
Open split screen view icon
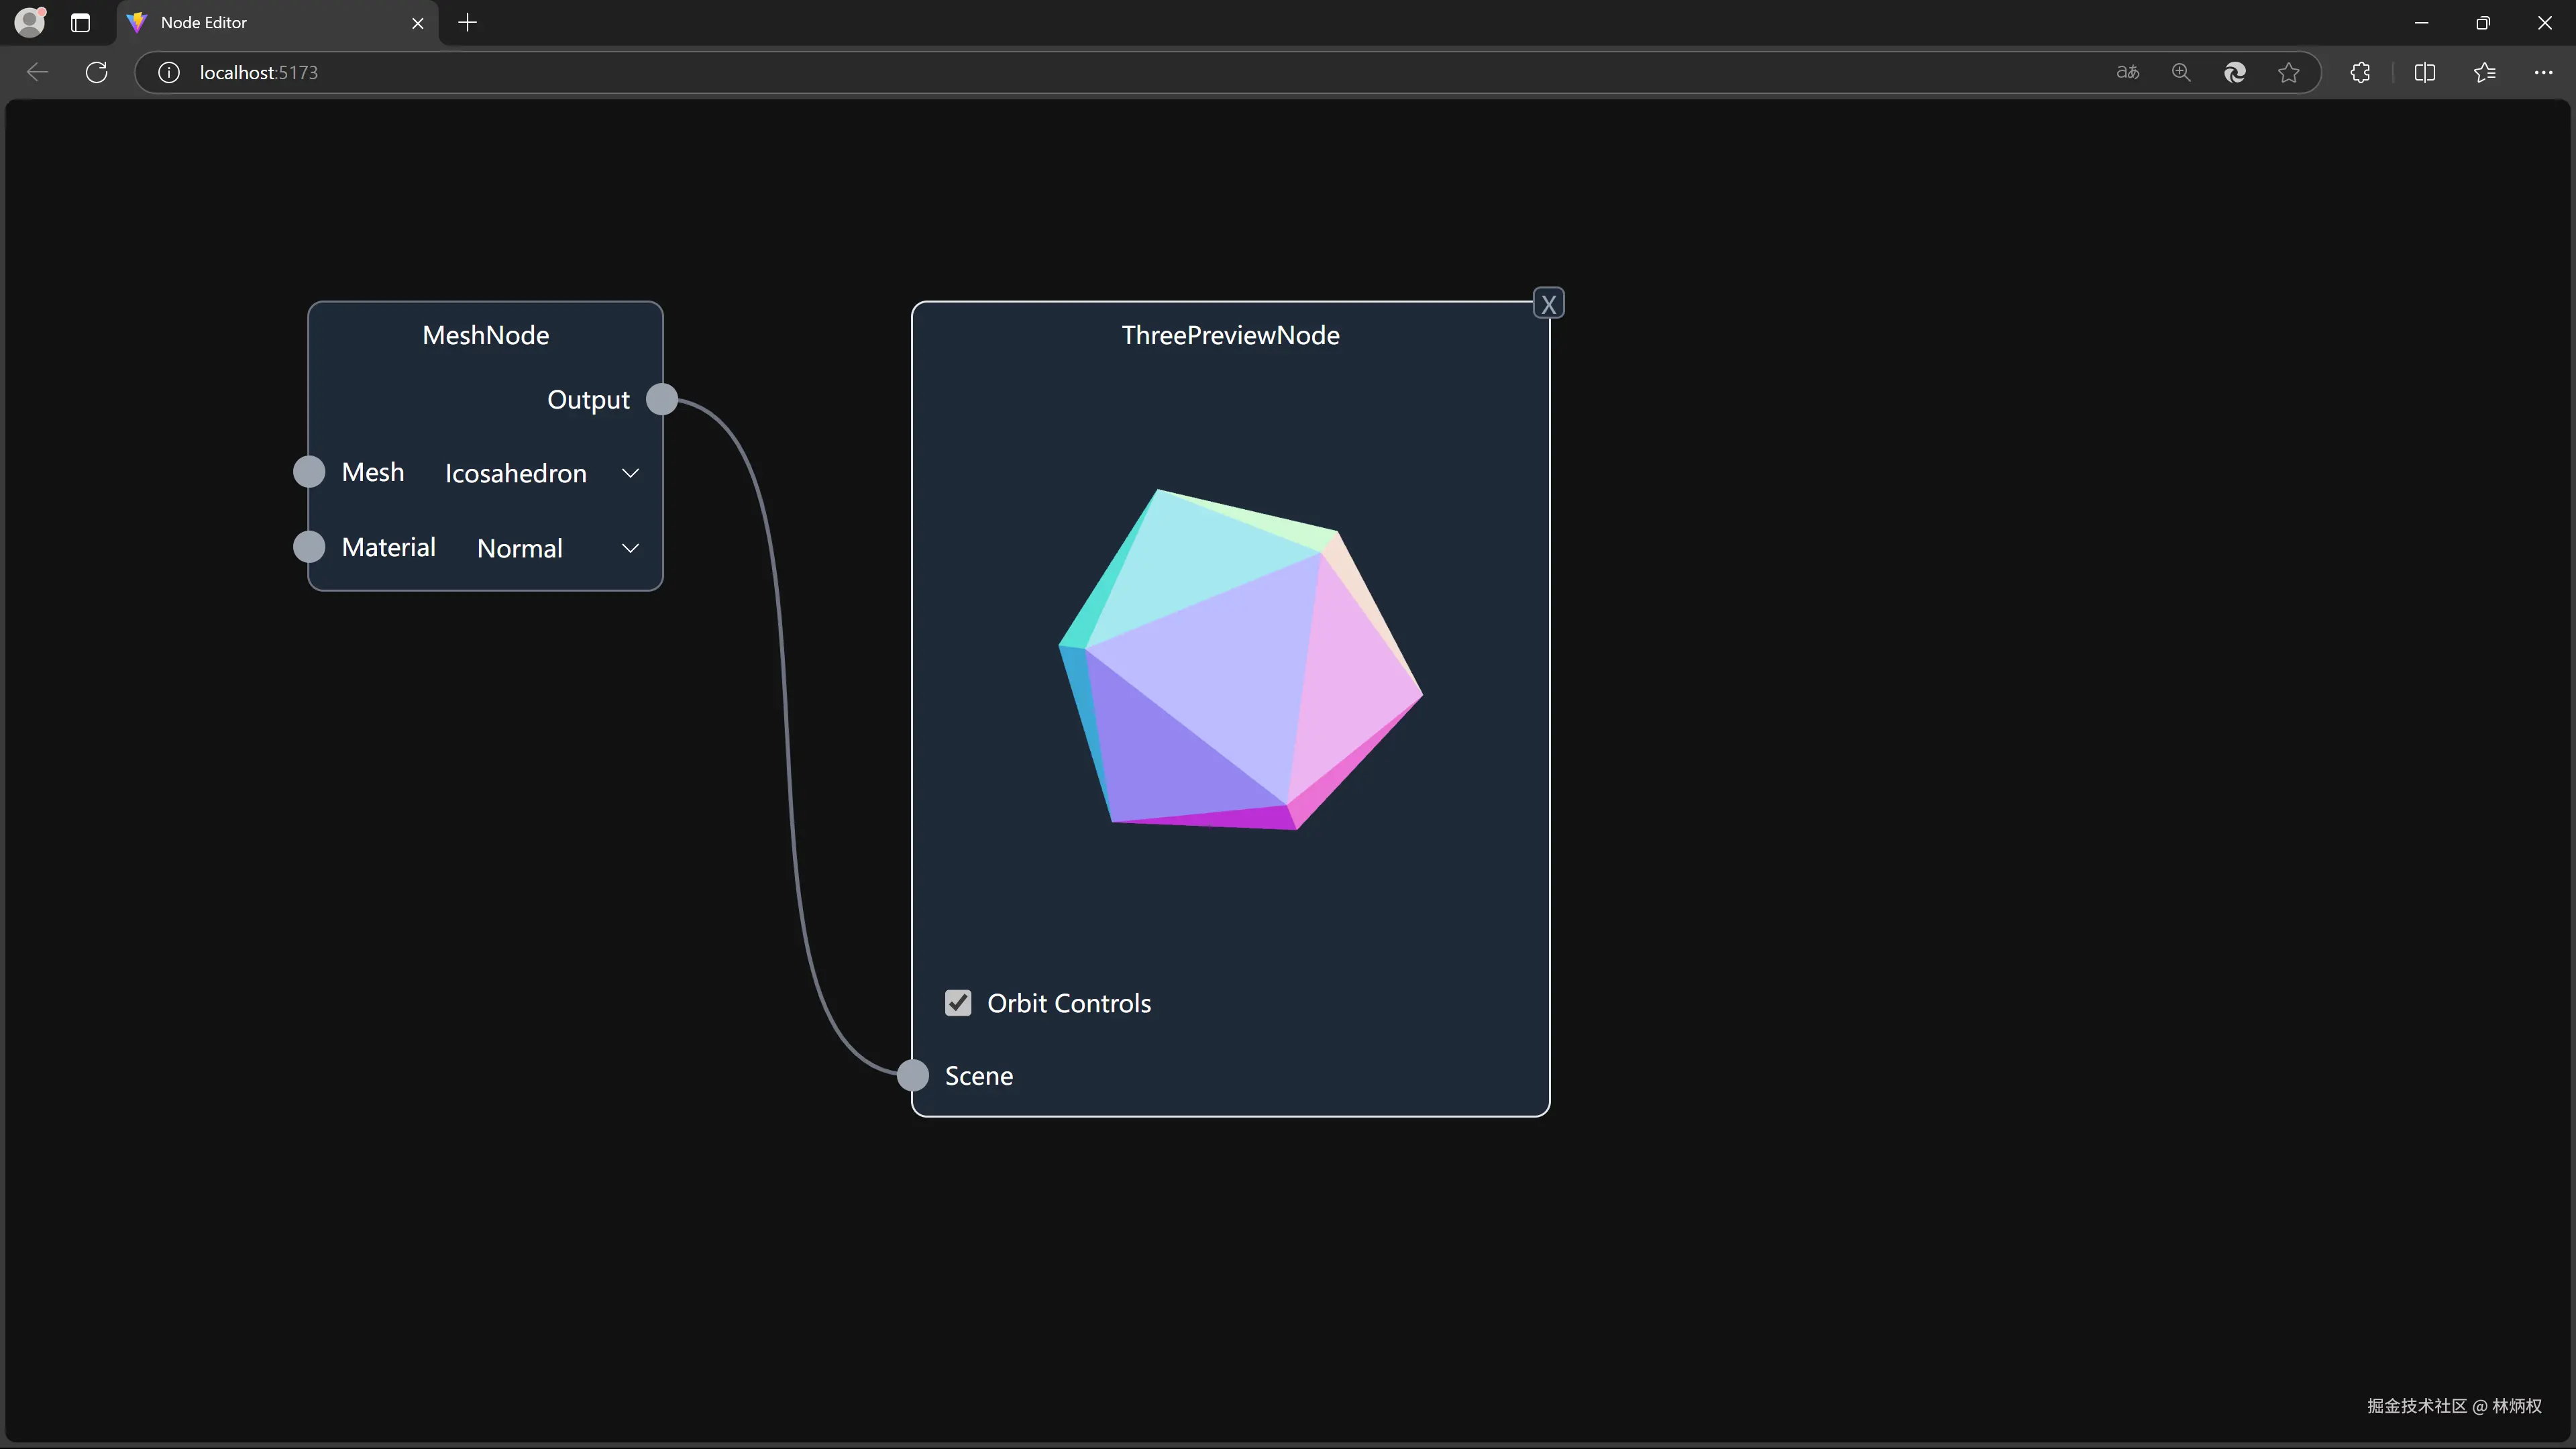coord(2424,72)
